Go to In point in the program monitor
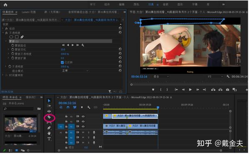This screenshot has height=154, width=250. (x=176, y=90)
